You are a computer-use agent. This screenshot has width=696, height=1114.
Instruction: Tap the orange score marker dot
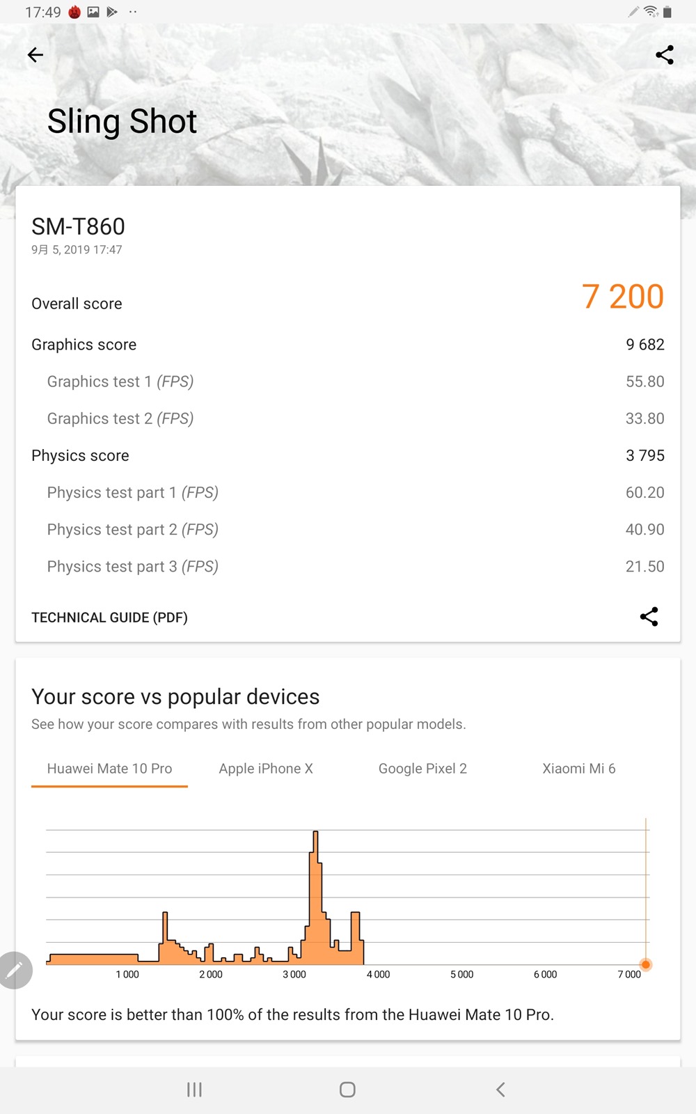click(x=646, y=964)
